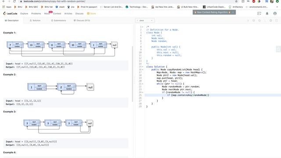Click the LeetCode logo
281x158 pixels.
(x=10, y=14)
